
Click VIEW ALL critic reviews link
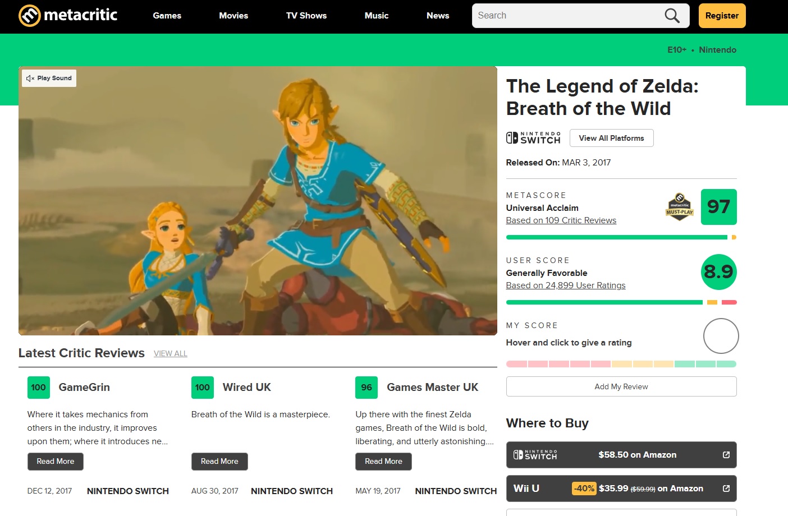171,354
